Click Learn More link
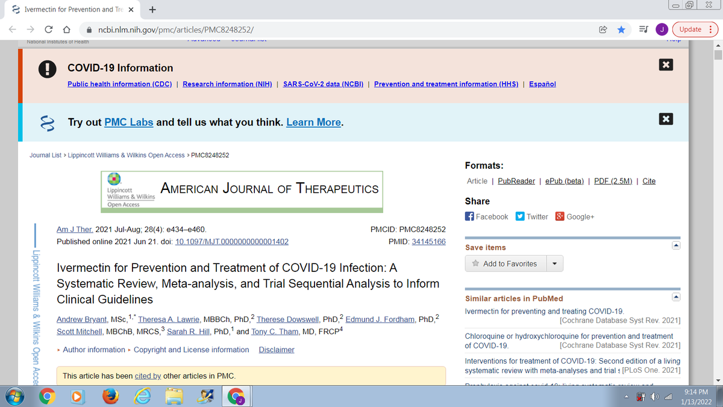Image resolution: width=723 pixels, height=407 pixels. (313, 122)
